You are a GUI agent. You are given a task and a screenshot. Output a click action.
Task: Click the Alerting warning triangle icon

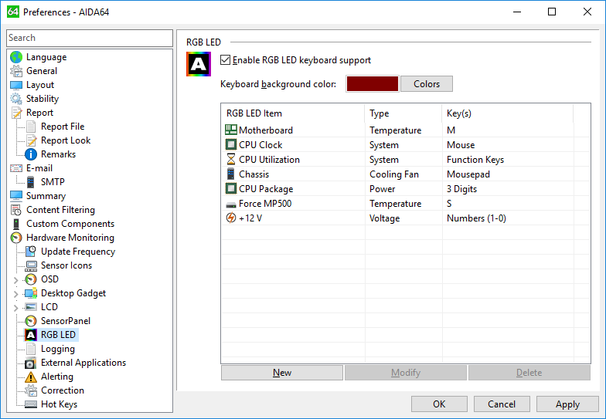31,377
